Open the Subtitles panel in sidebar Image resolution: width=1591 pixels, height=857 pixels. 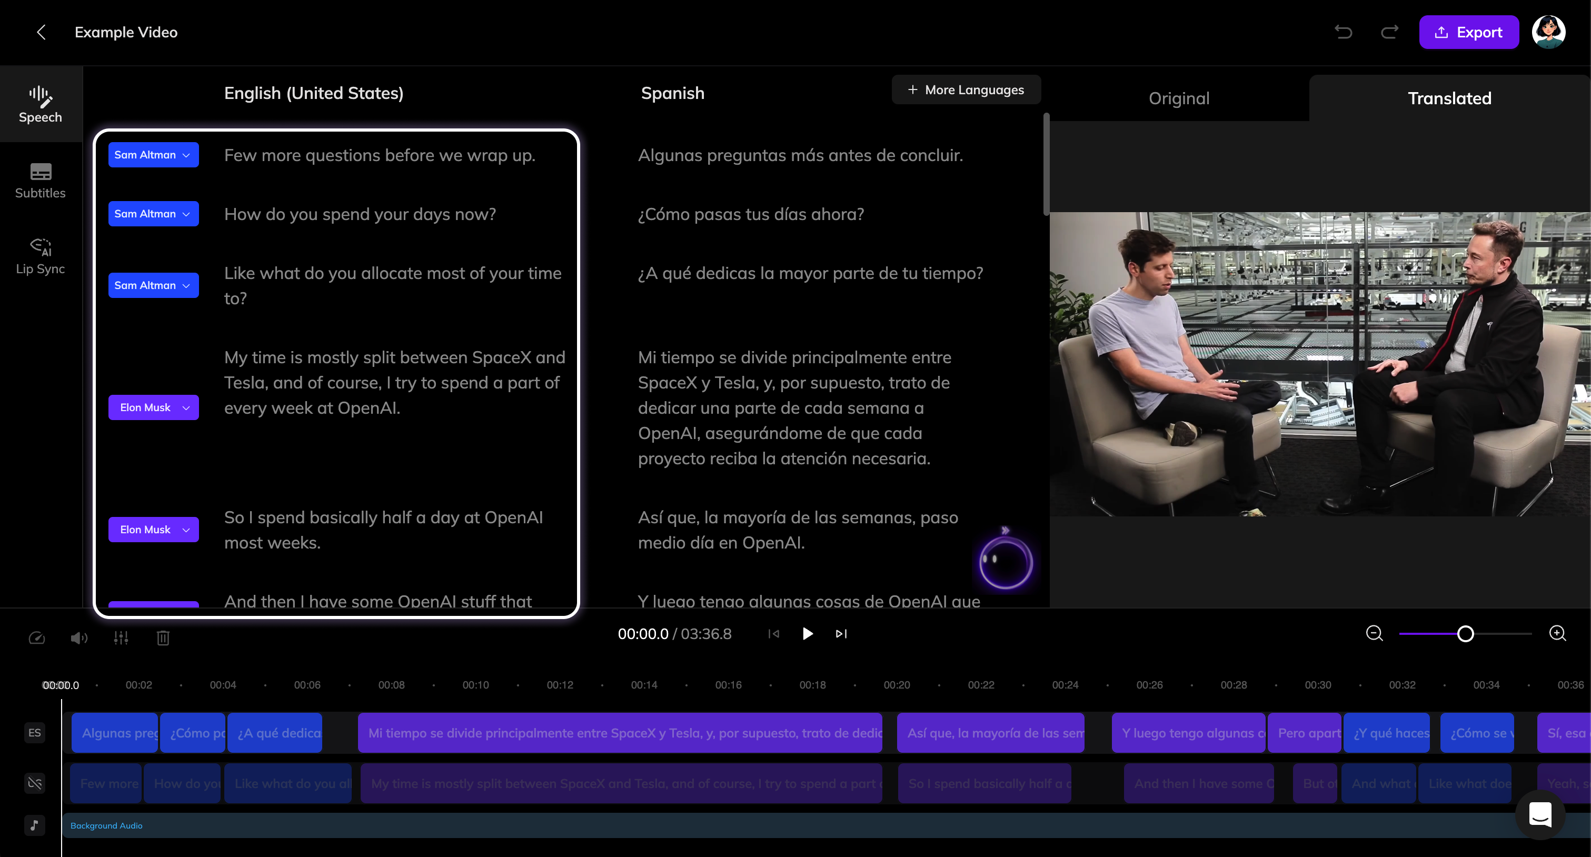pyautogui.click(x=40, y=180)
